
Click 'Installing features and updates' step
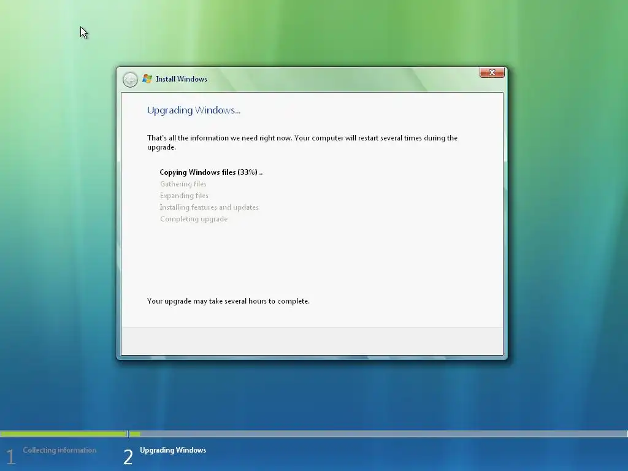click(209, 207)
